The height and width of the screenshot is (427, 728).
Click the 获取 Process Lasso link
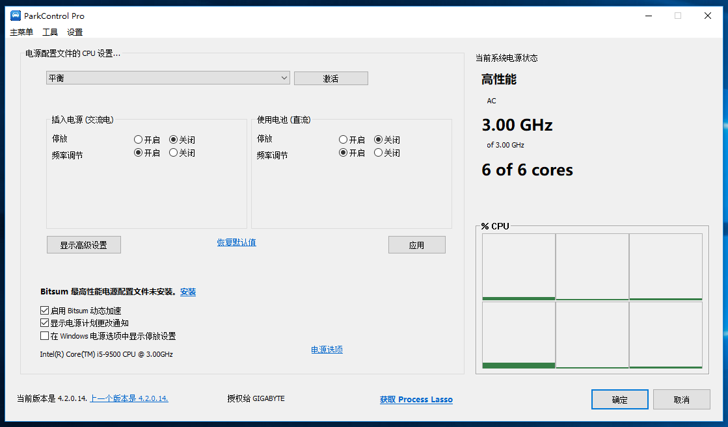(416, 400)
